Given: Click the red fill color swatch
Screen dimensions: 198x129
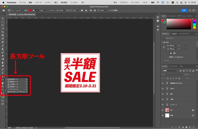Looking at the screenshot, I should pos(30,10).
